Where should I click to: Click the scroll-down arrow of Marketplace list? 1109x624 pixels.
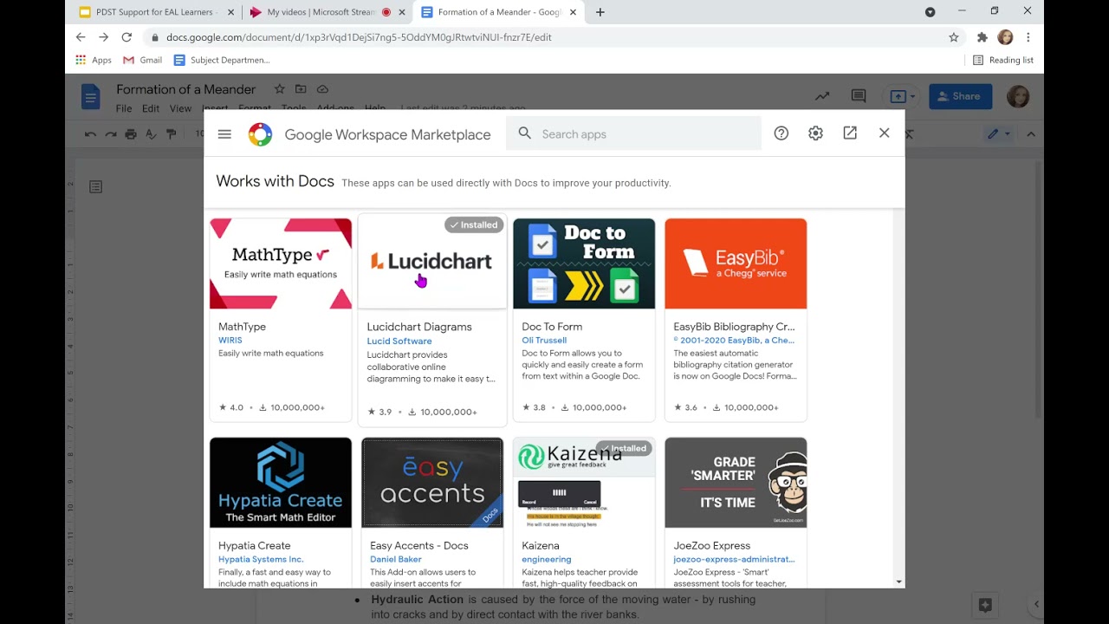click(898, 582)
